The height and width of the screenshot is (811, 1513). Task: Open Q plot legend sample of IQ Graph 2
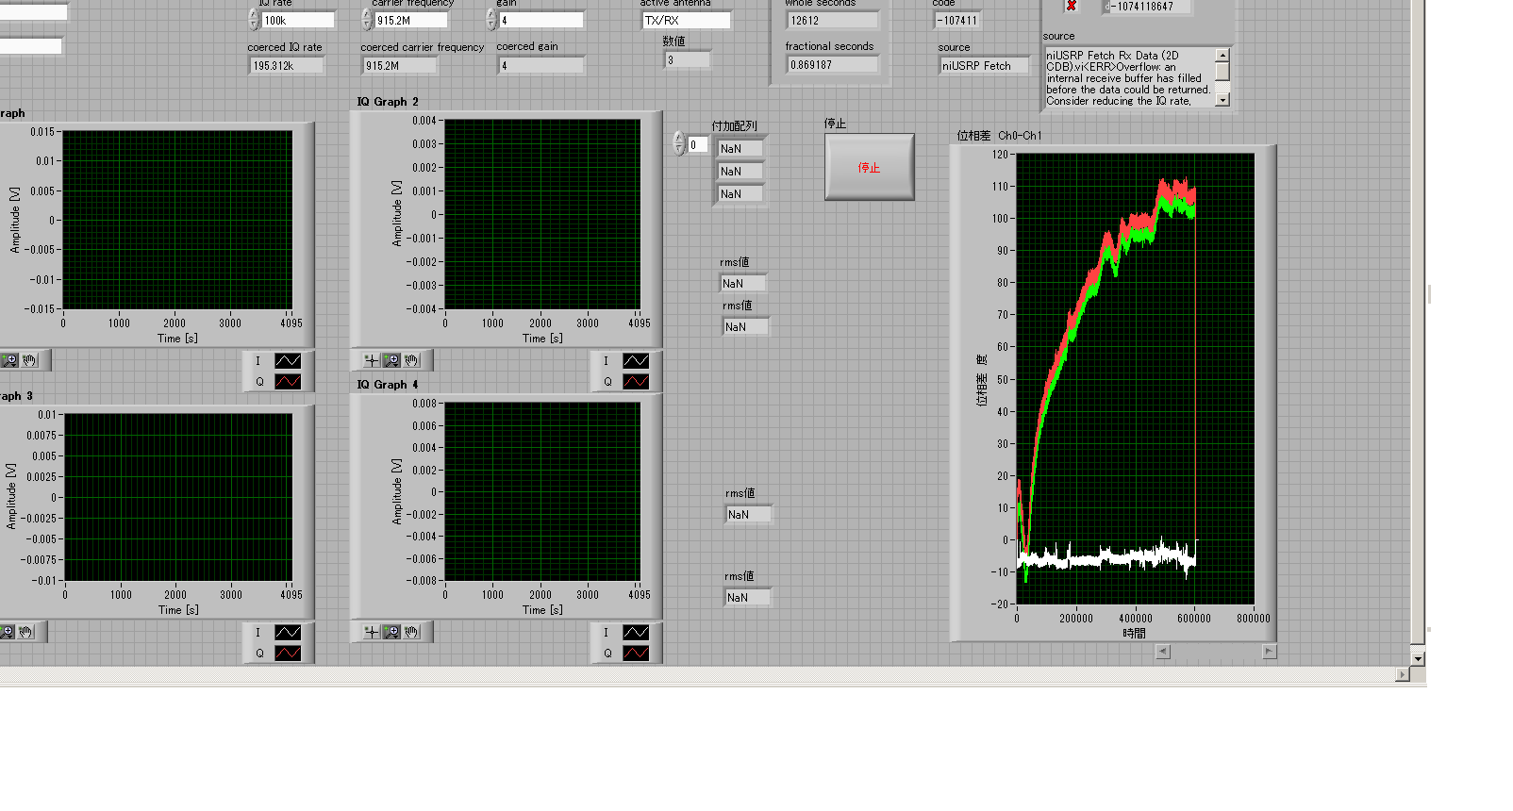coord(636,382)
